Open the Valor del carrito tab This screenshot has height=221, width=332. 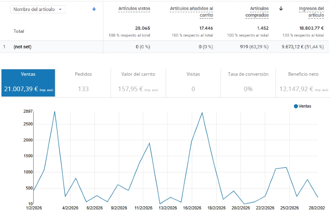138,82
